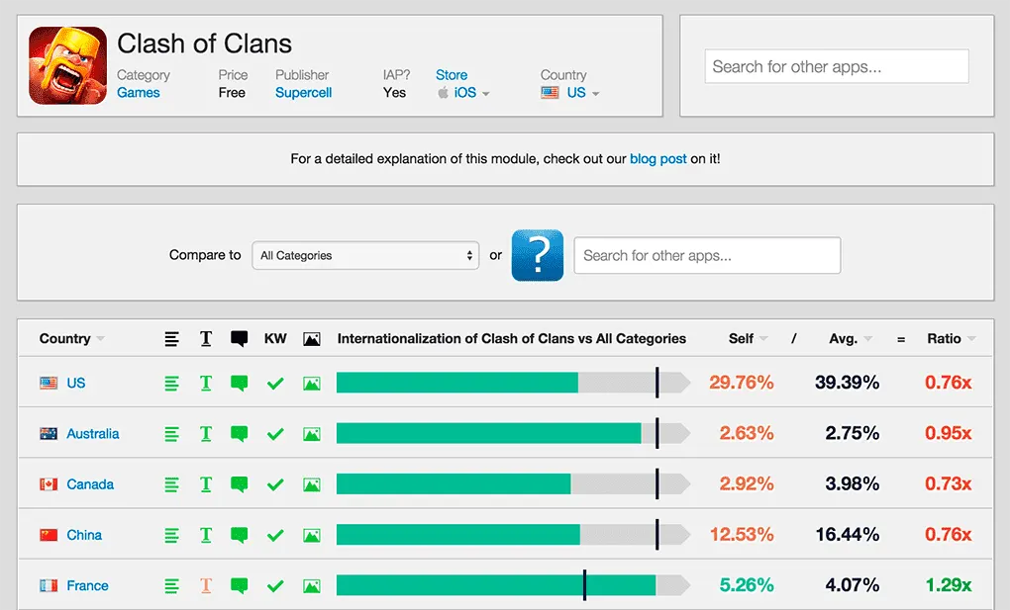The image size is (1010, 610).
Task: Click the compare Search for other apps field
Action: (707, 255)
